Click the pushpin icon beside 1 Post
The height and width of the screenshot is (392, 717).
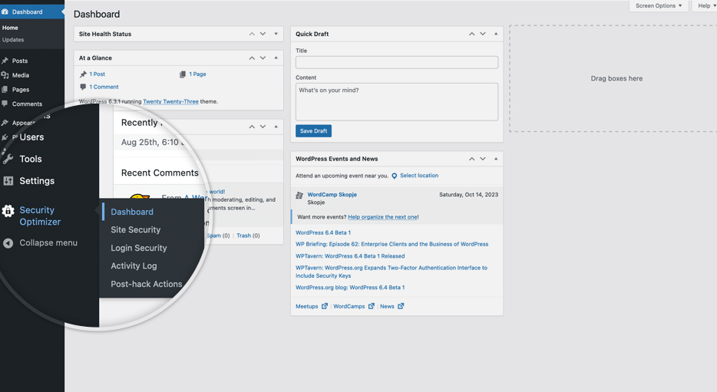tap(83, 74)
